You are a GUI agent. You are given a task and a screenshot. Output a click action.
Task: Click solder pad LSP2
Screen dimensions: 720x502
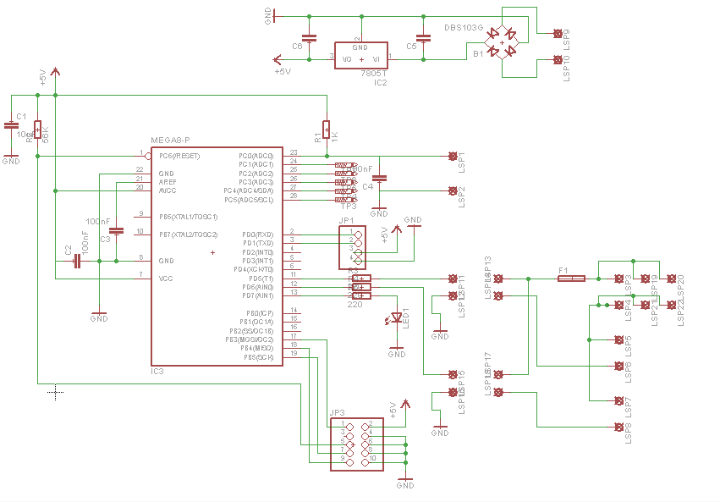[x=453, y=190]
